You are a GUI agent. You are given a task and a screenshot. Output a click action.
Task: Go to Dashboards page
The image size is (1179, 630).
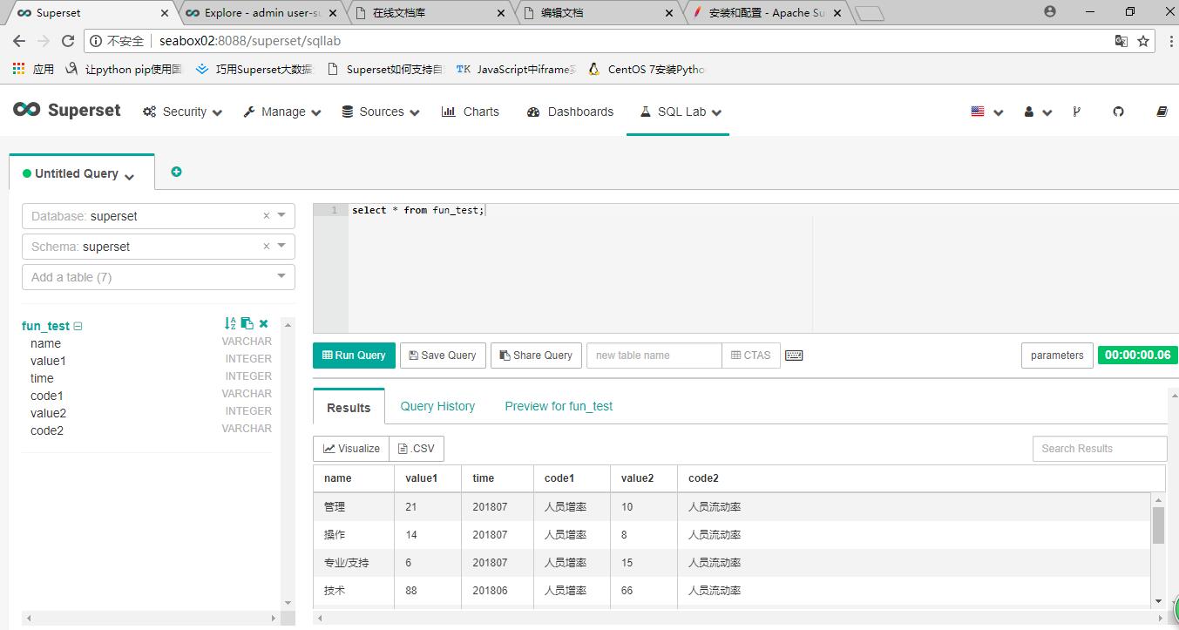tap(571, 112)
